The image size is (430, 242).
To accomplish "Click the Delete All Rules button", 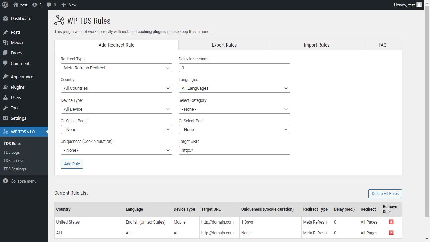I will pyautogui.click(x=385, y=194).
